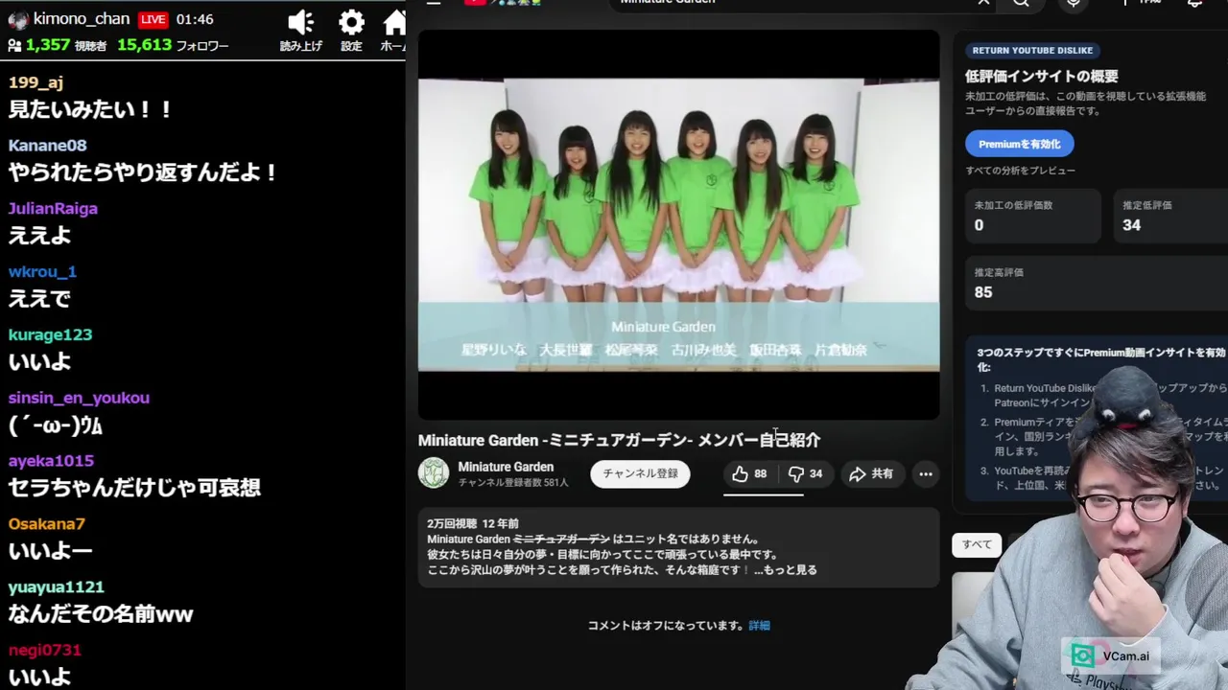Open Miniature Garden channel name link
This screenshot has width=1228, height=690.
[x=506, y=467]
